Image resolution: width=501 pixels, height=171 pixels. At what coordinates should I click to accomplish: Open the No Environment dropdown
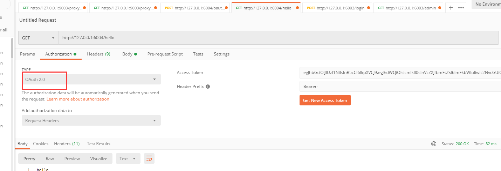[487, 4]
